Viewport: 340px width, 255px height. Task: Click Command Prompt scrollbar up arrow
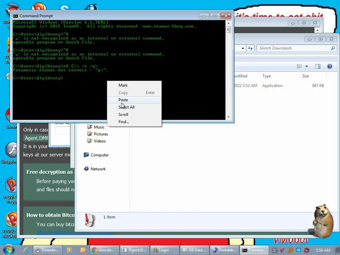pyautogui.click(x=228, y=23)
